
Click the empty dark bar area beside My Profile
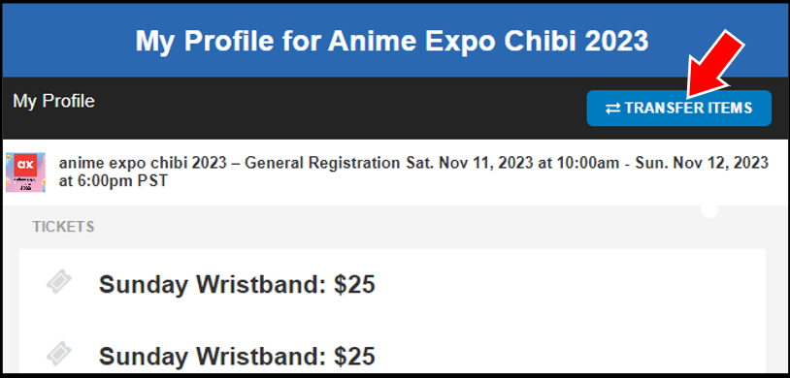[x=340, y=109]
